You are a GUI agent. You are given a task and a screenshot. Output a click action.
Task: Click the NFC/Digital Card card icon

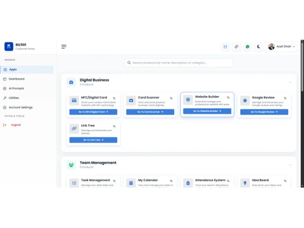74,100
